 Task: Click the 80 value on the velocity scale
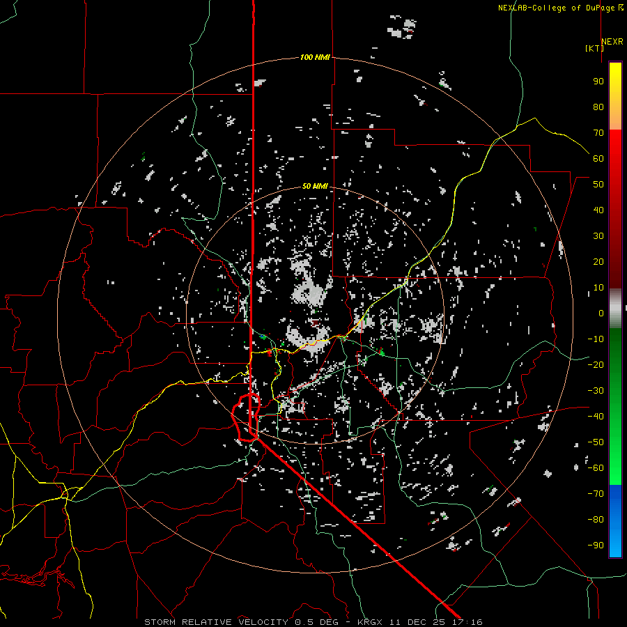pos(598,107)
